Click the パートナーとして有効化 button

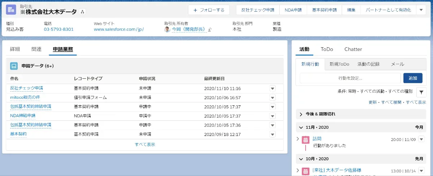click(x=388, y=10)
